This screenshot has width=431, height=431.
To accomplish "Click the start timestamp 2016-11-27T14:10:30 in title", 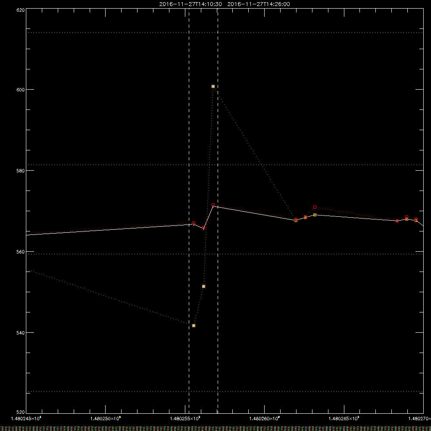I will pos(191,4).
